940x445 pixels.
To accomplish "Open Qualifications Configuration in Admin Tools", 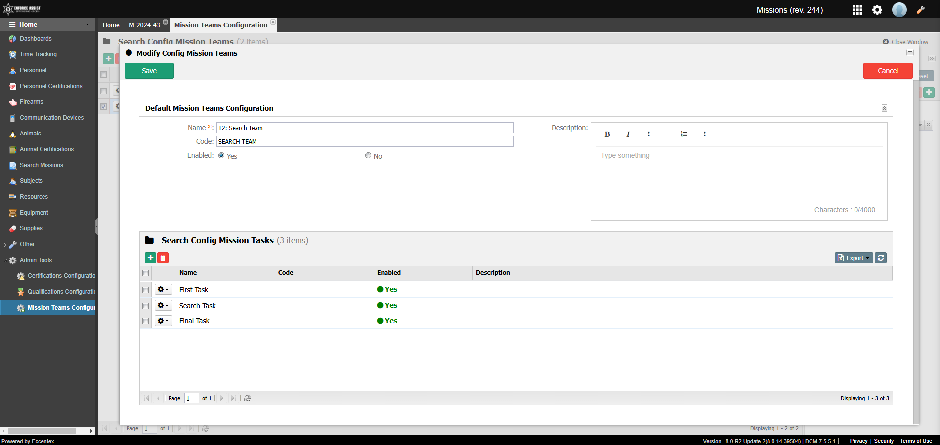I will 61,292.
